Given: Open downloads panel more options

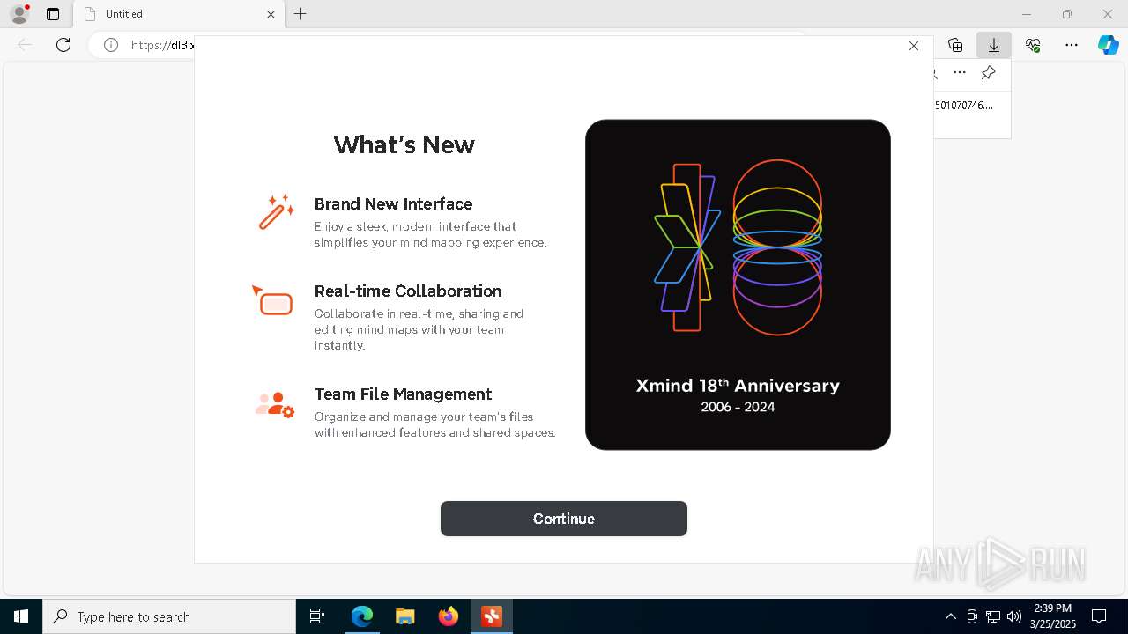Looking at the screenshot, I should pos(960,73).
